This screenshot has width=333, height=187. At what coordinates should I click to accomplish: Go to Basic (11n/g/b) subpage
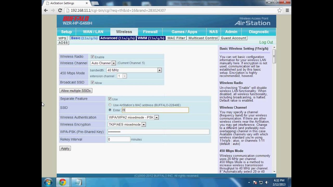coord(84,38)
